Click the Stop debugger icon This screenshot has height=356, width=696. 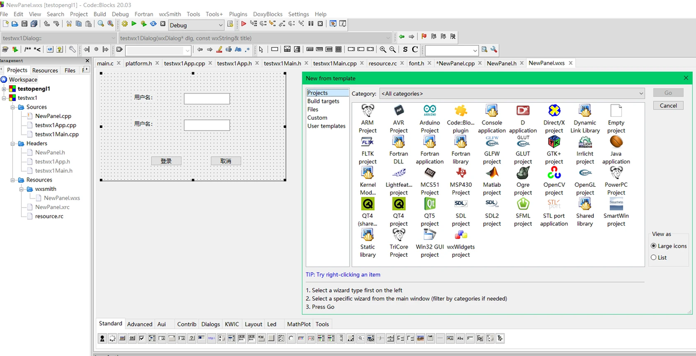pos(320,24)
